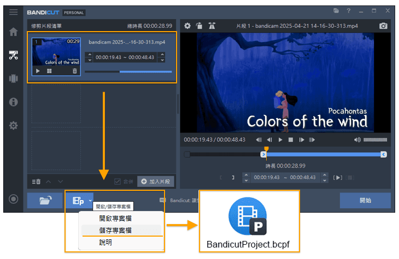Click the flip video icon
The image size is (399, 259).
pos(212,26)
